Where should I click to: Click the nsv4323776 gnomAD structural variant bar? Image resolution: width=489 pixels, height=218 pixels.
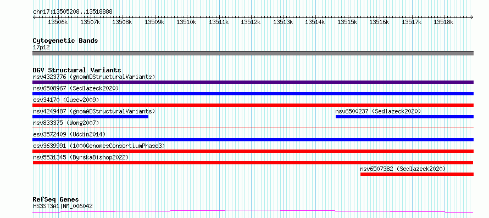[x=253, y=82]
